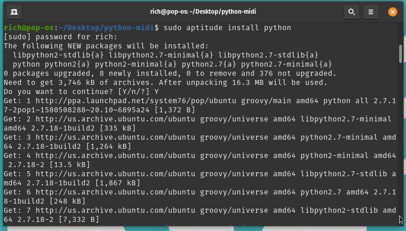Click the size text '[248 kB]'
Screen dimensions: 406x231
(67, 201)
